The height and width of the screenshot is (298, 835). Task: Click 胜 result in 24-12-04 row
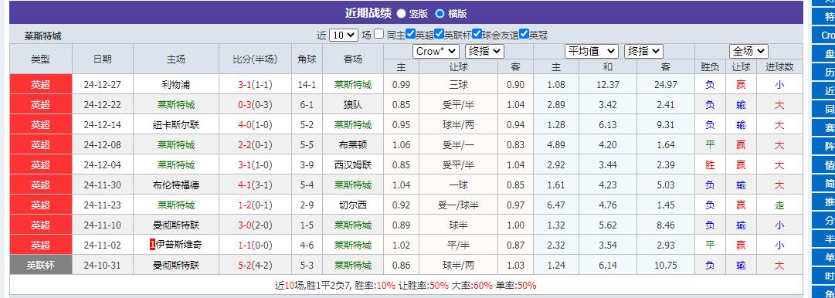[x=710, y=165]
